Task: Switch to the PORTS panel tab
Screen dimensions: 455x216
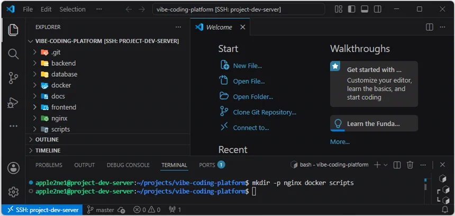Action: pos(212,165)
